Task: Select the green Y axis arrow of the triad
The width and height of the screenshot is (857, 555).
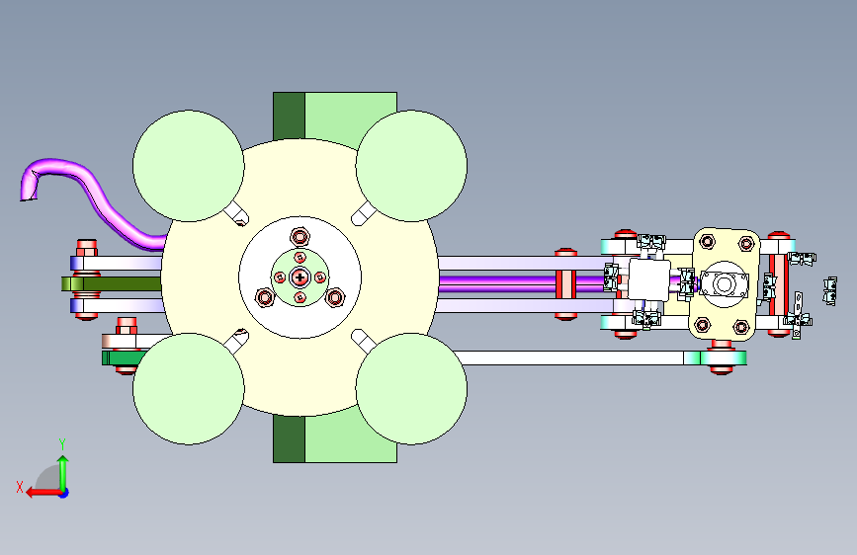Action: tap(63, 472)
